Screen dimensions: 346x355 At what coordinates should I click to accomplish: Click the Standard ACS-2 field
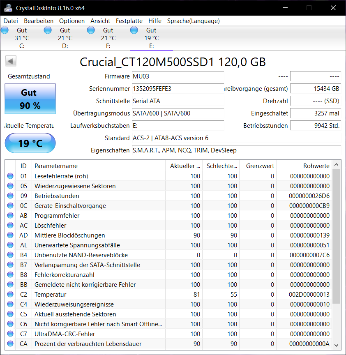pyautogui.click(x=236, y=138)
